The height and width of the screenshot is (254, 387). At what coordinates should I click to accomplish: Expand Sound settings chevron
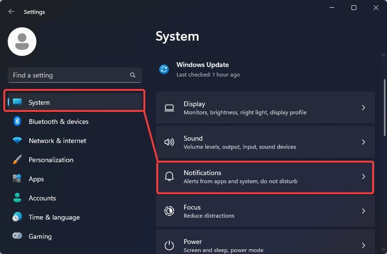coord(363,142)
